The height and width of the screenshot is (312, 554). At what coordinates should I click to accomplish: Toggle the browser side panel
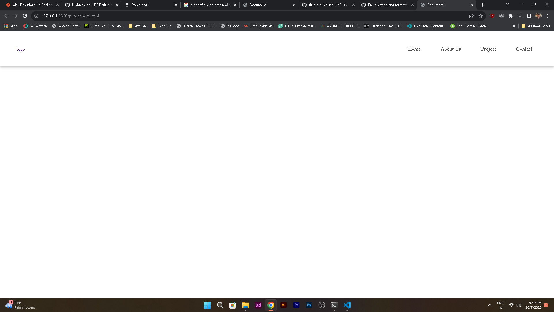(529, 16)
